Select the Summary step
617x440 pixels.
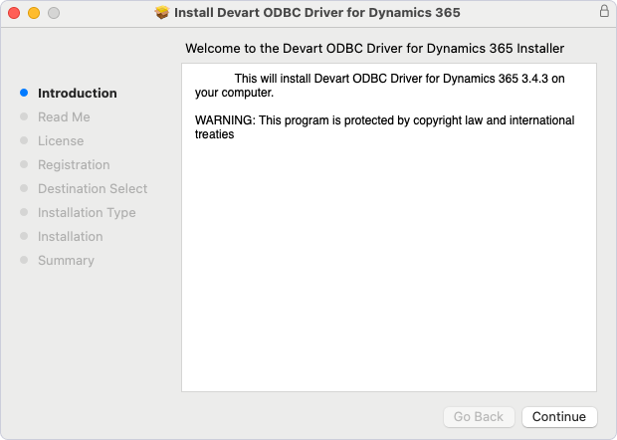click(x=66, y=261)
